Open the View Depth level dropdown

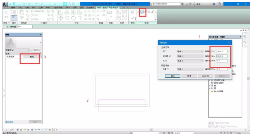click(x=190, y=69)
